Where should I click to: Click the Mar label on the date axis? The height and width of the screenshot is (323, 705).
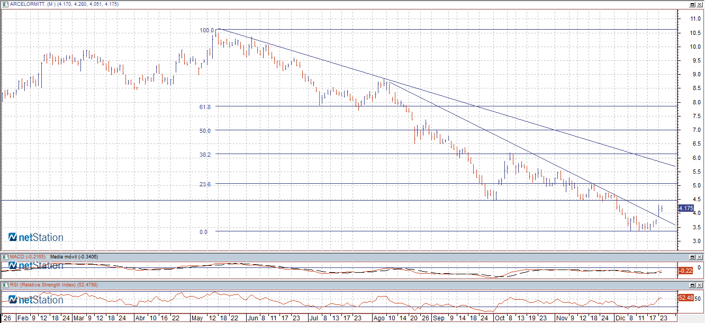pos(78,319)
